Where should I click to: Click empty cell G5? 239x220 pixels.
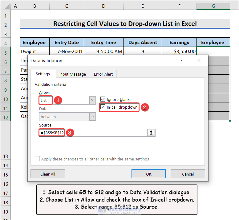point(213,51)
